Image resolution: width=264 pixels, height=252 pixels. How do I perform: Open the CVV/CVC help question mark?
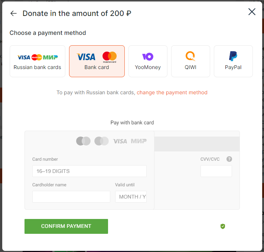coord(229,159)
